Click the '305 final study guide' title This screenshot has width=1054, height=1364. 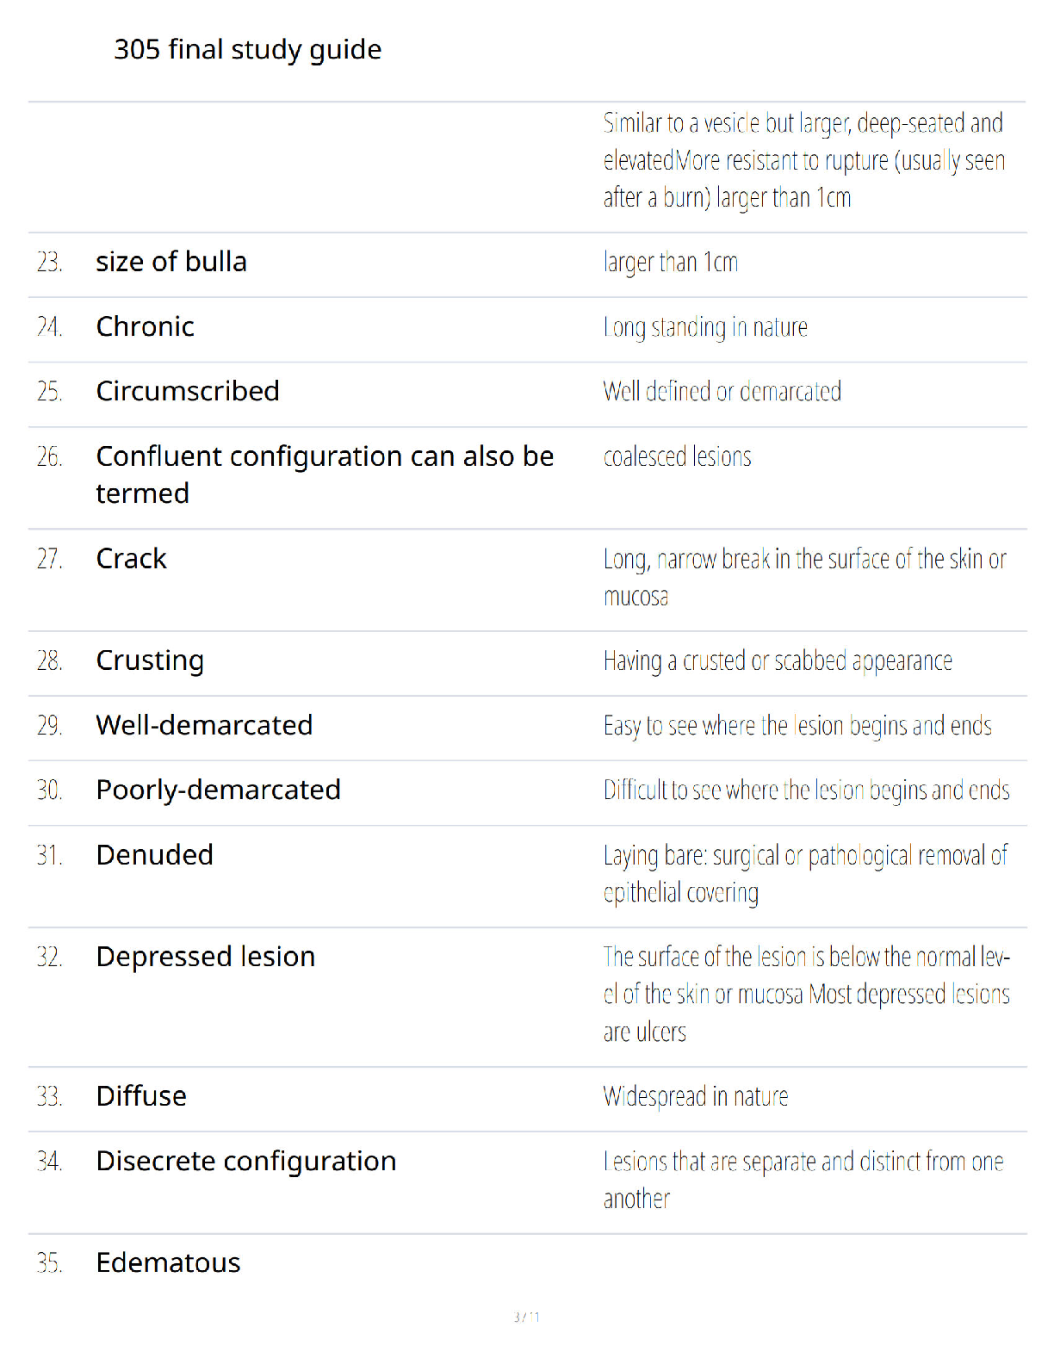coord(248,50)
